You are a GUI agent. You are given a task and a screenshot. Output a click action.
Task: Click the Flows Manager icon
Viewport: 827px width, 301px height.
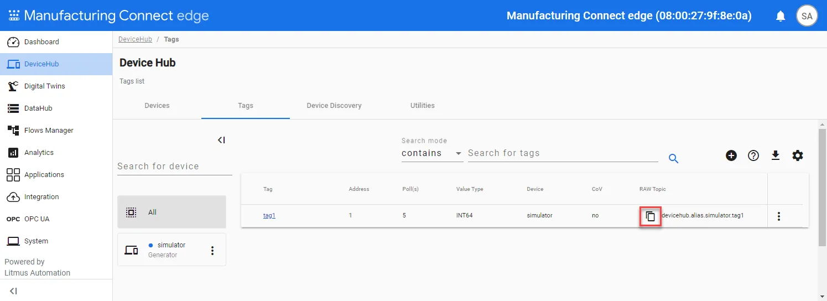point(13,131)
